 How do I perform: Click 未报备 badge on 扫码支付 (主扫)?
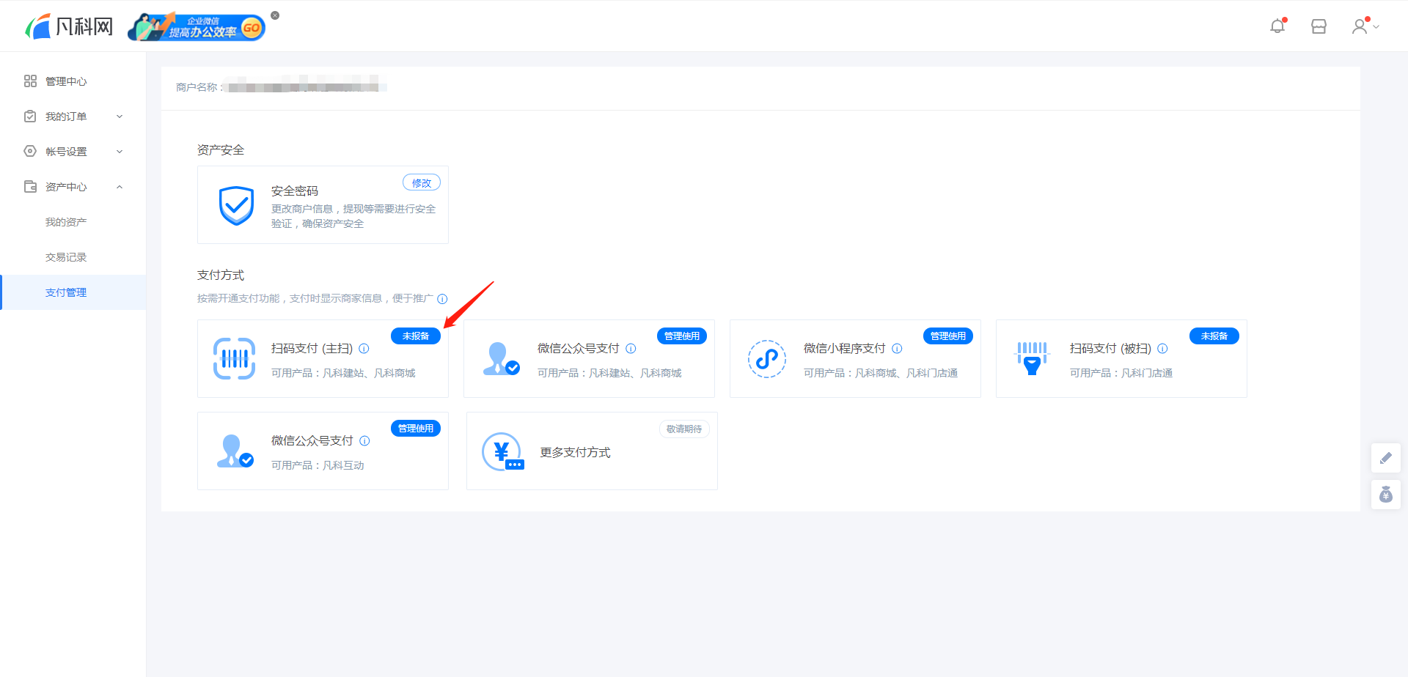(416, 336)
